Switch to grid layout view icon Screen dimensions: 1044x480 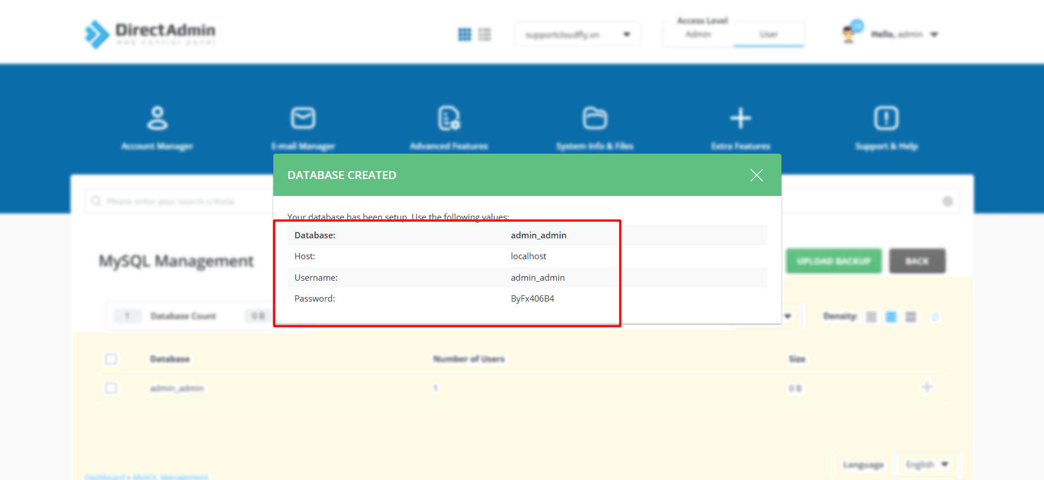[x=464, y=34]
